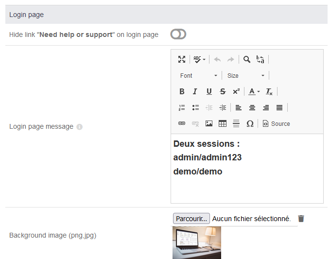Image resolution: width=330 pixels, height=259 pixels.
Task: Remove formatting from selected text
Action: (269, 91)
